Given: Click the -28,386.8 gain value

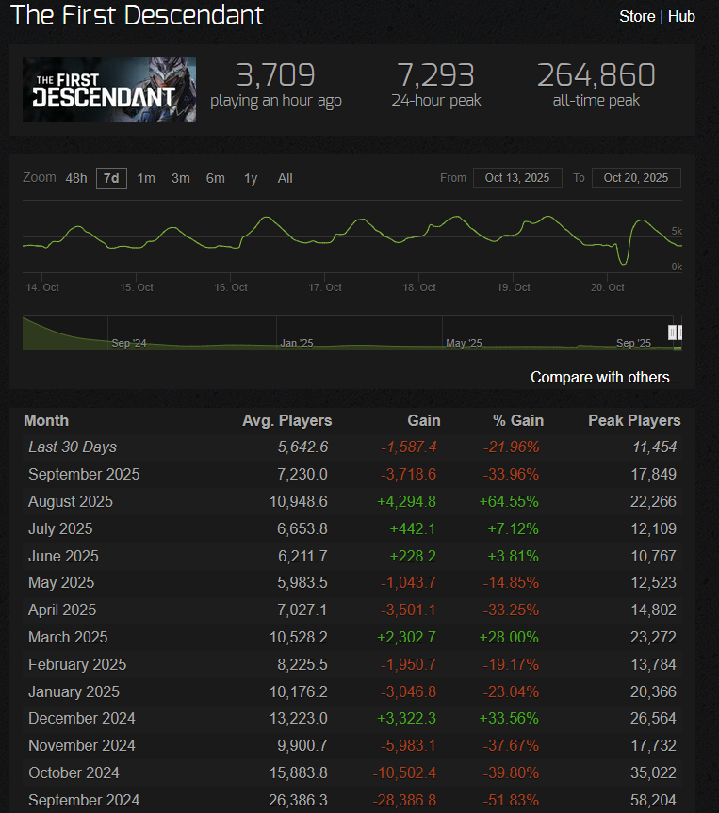Looking at the screenshot, I should pos(404,800).
